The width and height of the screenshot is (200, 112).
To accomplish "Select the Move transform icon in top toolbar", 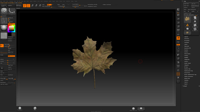I will pyautogui.click(x=32, y=6).
